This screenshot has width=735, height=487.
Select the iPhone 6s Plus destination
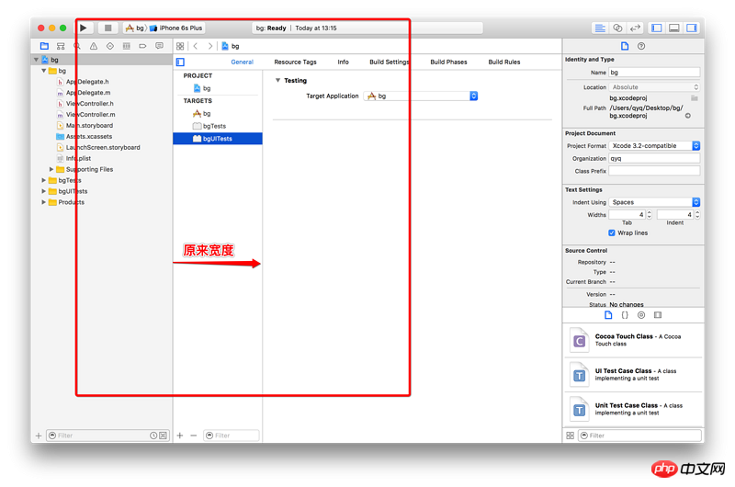[x=176, y=28]
